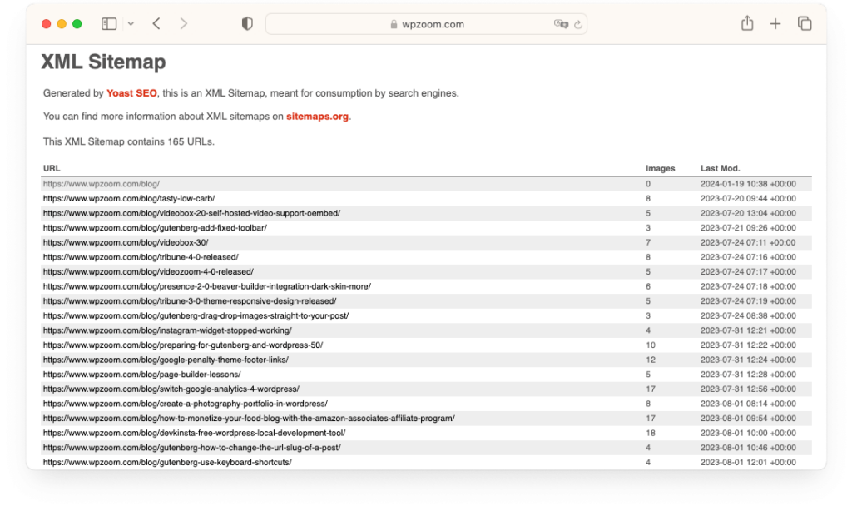Open the gutenberg-how-to-change-the-url-slug URL
852x506 pixels.
point(192,448)
